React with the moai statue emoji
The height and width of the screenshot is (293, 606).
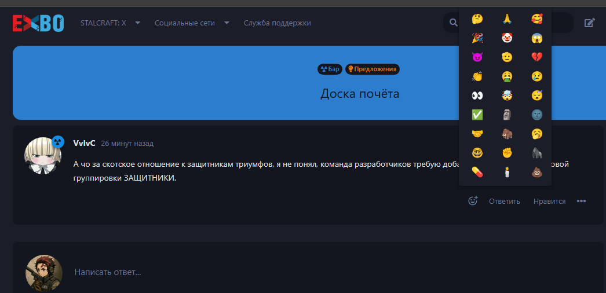(x=507, y=115)
